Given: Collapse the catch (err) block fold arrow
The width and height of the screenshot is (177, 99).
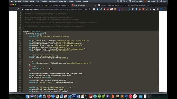Looking at the screenshot, I should pyautogui.click(x=22, y=67).
